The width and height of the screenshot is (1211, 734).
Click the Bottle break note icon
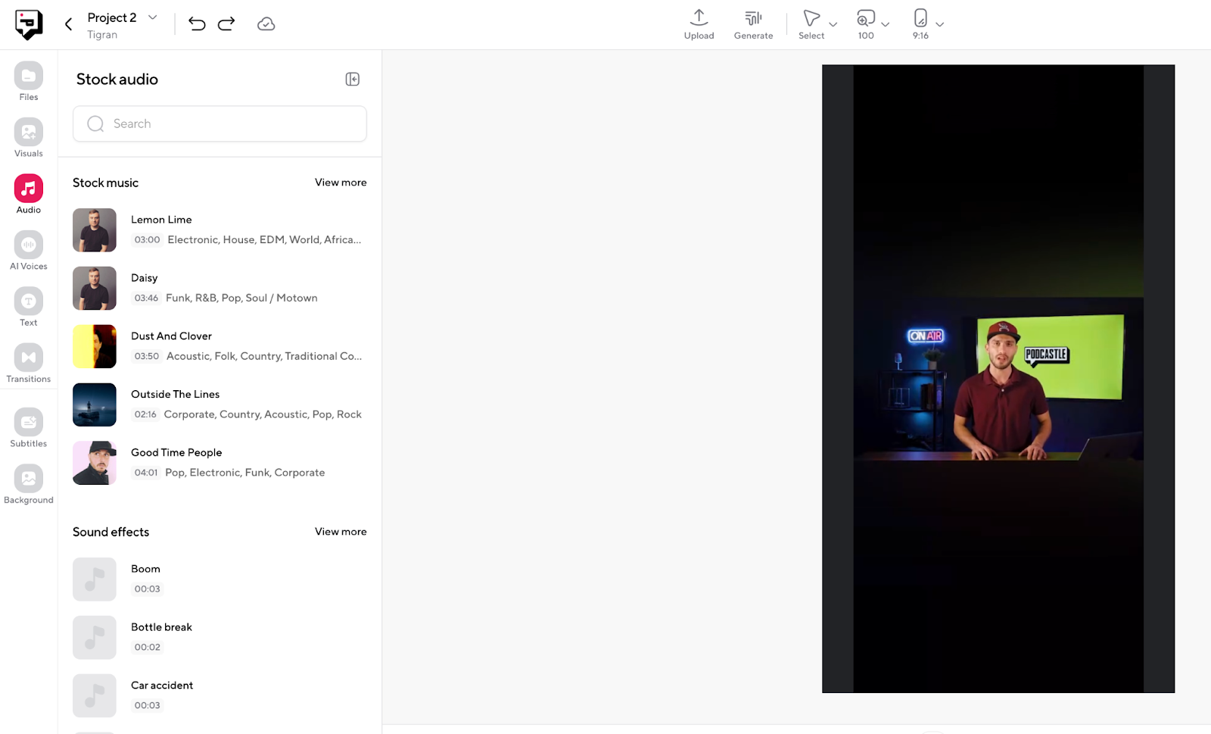pyautogui.click(x=95, y=638)
